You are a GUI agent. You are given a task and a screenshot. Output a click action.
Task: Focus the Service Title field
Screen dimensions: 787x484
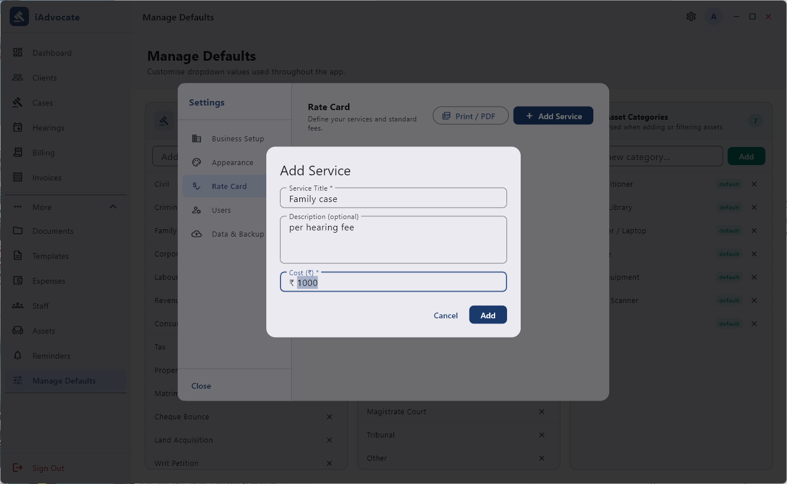click(393, 198)
